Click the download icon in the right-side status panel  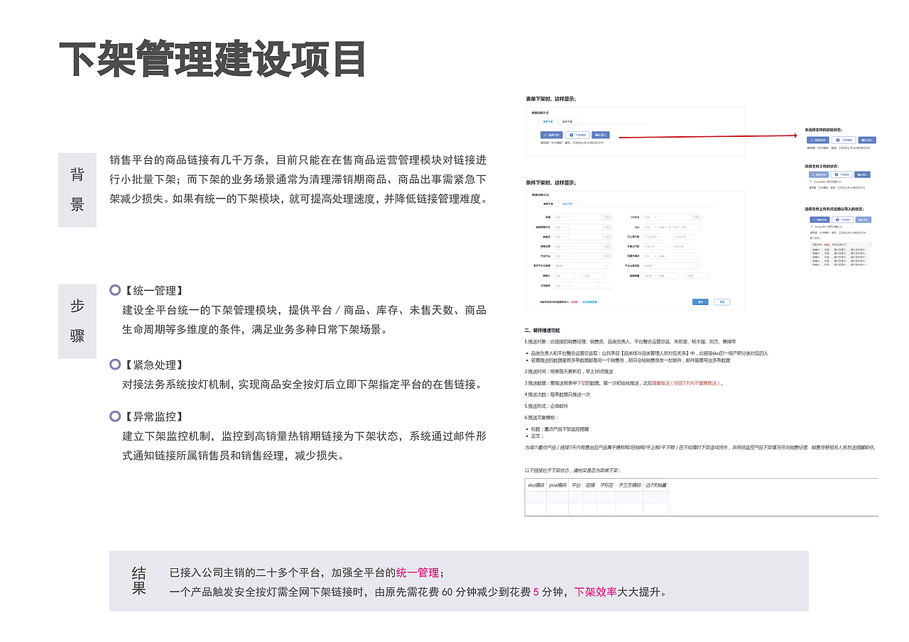pos(837,140)
